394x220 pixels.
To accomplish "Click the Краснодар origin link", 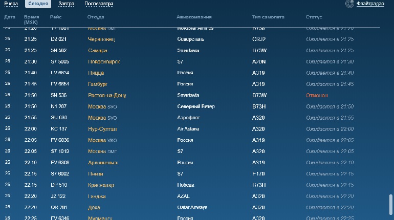I will pos(101,185).
